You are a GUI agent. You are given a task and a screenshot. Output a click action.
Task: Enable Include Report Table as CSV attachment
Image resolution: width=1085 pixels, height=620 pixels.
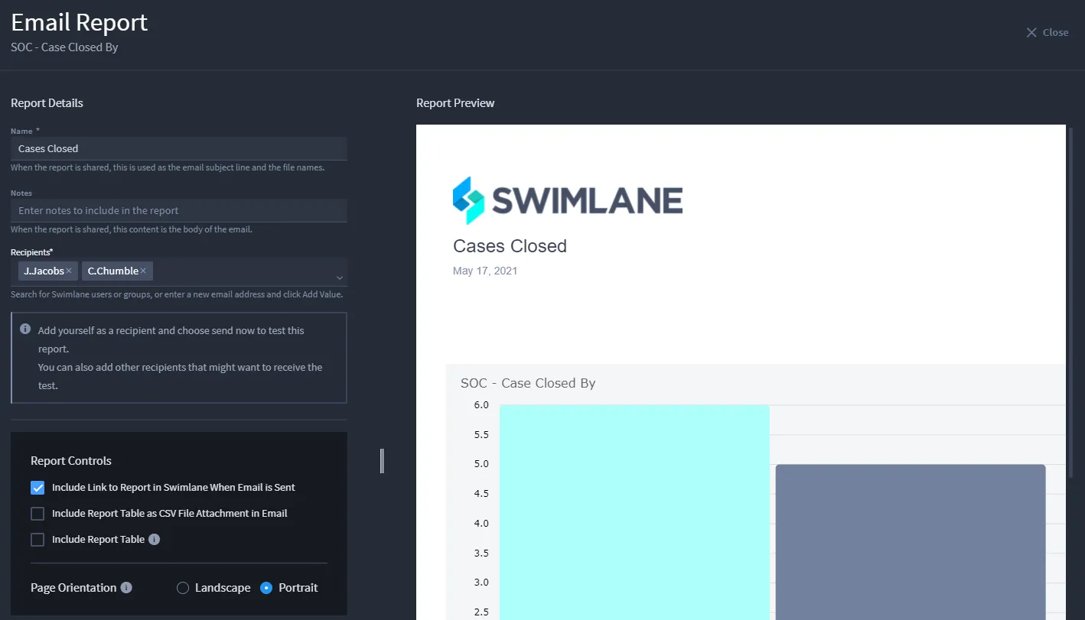pyautogui.click(x=37, y=513)
